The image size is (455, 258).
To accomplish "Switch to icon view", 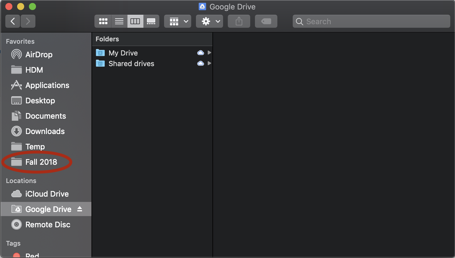I will [x=103, y=21].
